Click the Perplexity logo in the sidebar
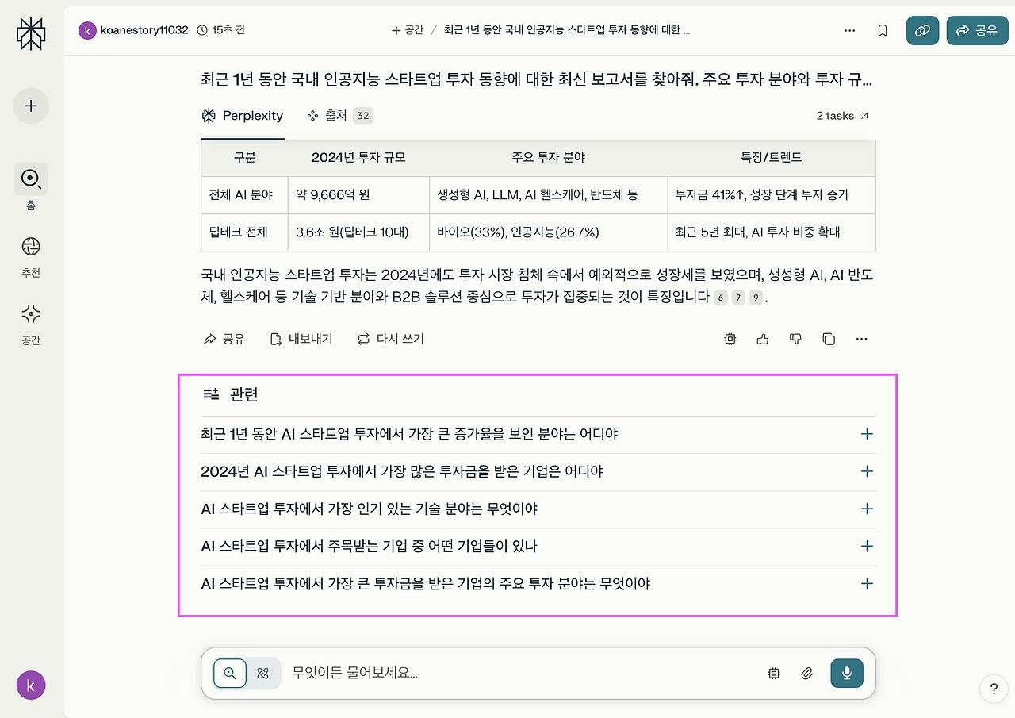The width and height of the screenshot is (1015, 718). (x=30, y=33)
